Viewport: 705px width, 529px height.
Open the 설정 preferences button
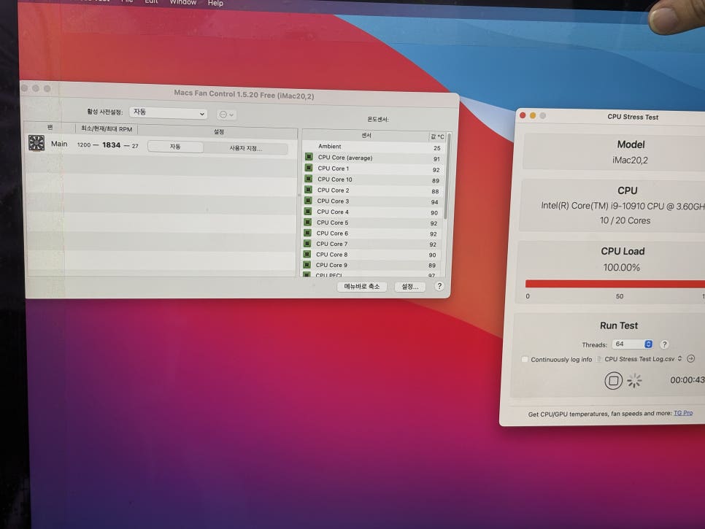(409, 286)
